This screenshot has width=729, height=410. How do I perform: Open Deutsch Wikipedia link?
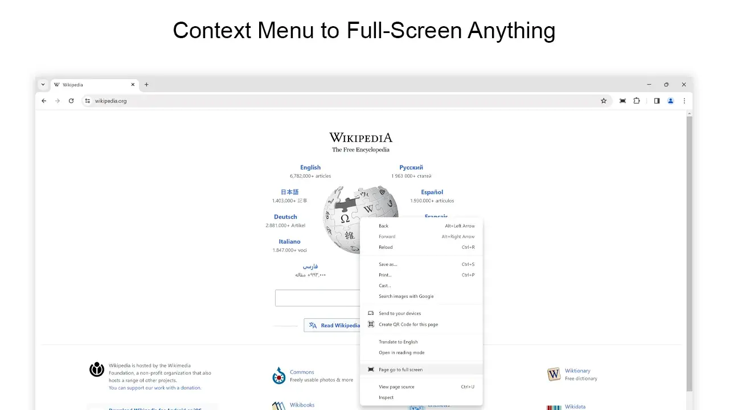285,217
